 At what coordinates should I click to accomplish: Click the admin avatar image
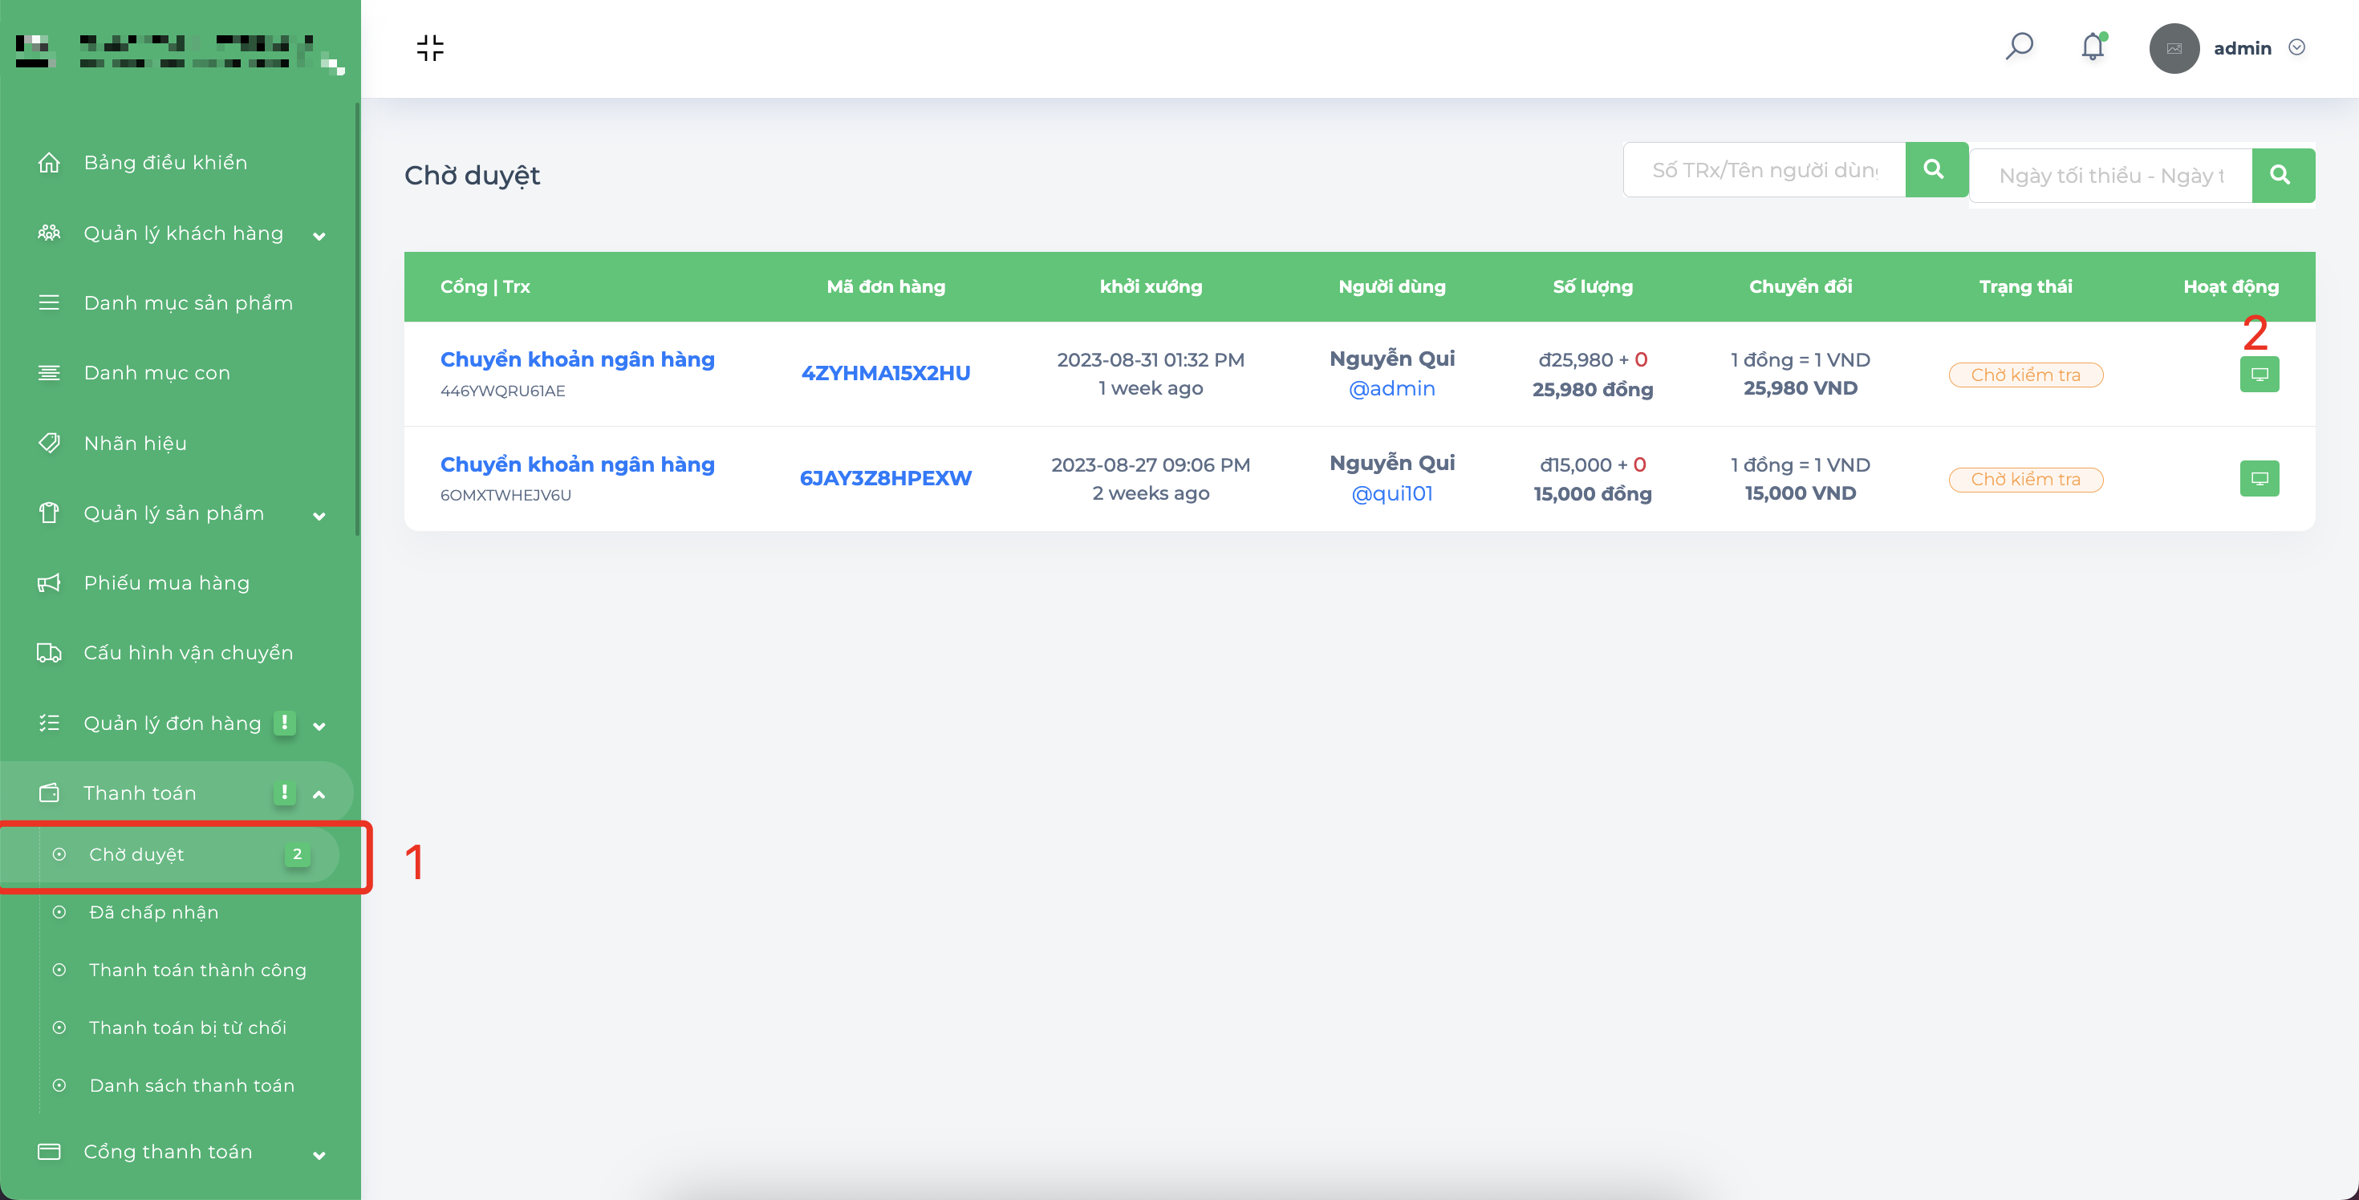[x=2174, y=47]
